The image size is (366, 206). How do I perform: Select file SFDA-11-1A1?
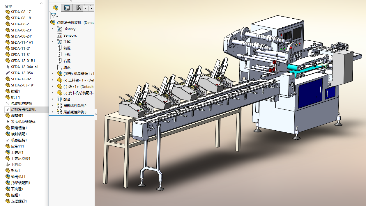pos(22,42)
